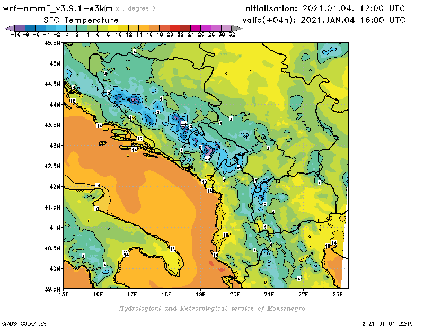This screenshot has width=424, height=327.
Task: Select the 45N latitude label
Action: [55, 63]
